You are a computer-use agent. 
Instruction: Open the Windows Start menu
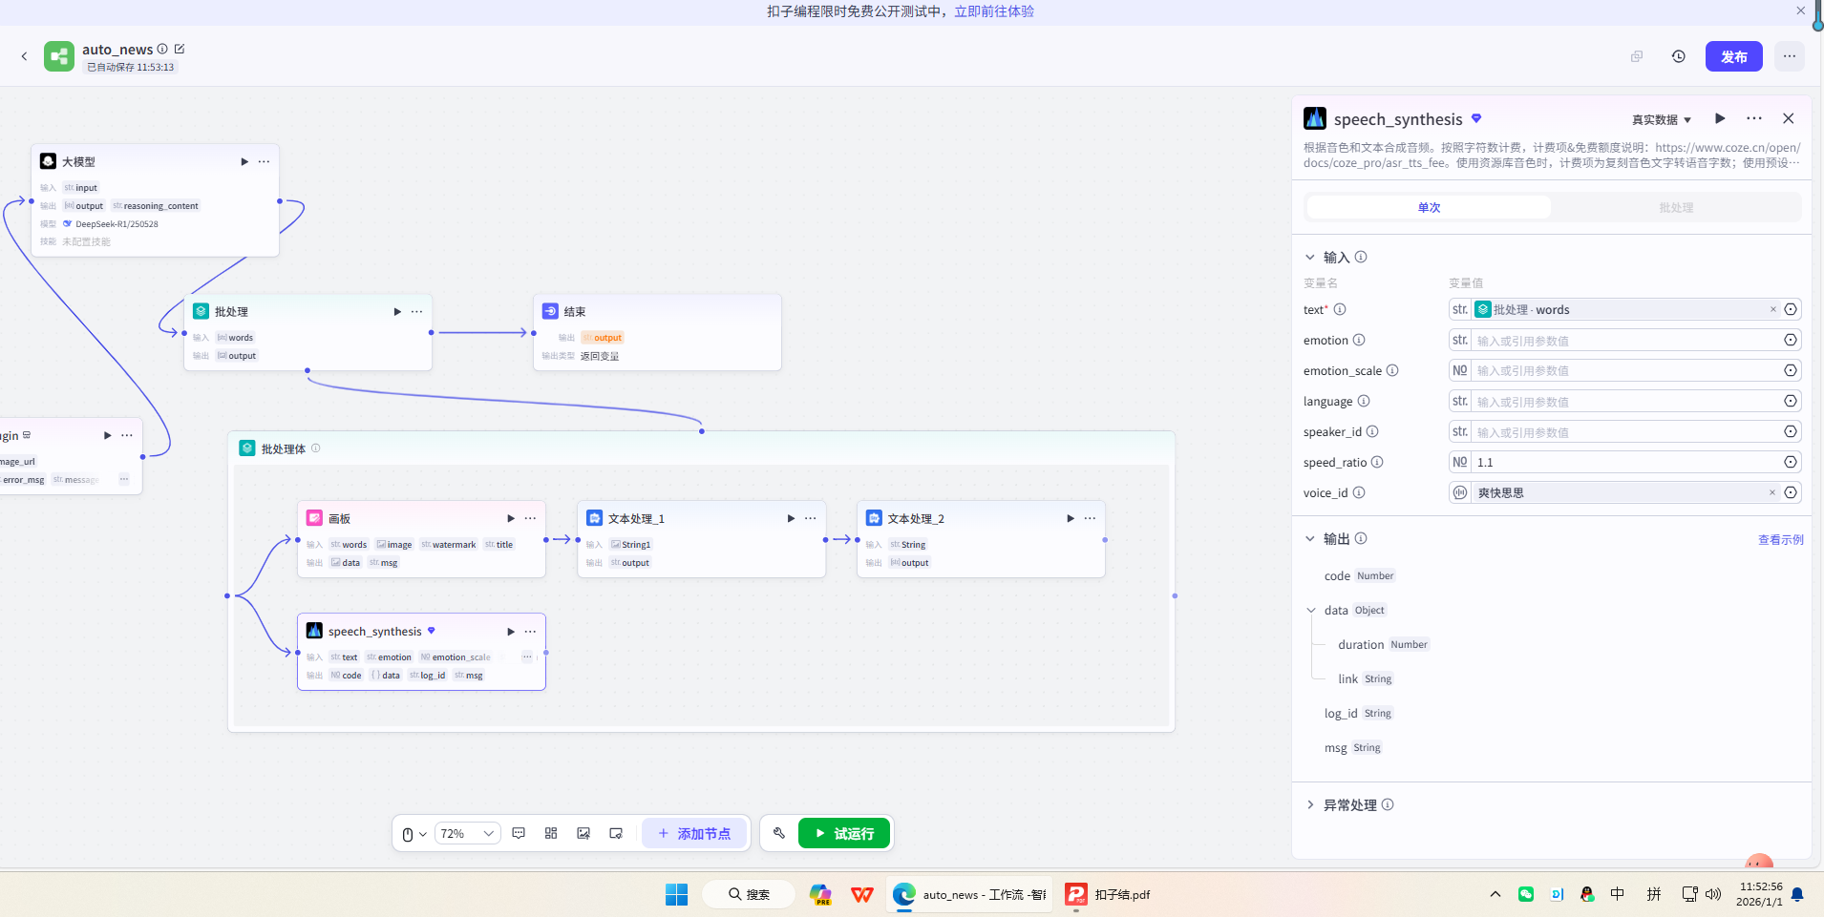pyautogui.click(x=677, y=894)
